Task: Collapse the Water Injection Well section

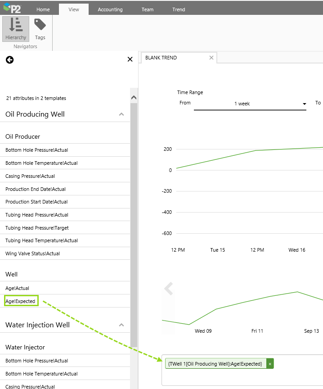Action: tap(121, 325)
